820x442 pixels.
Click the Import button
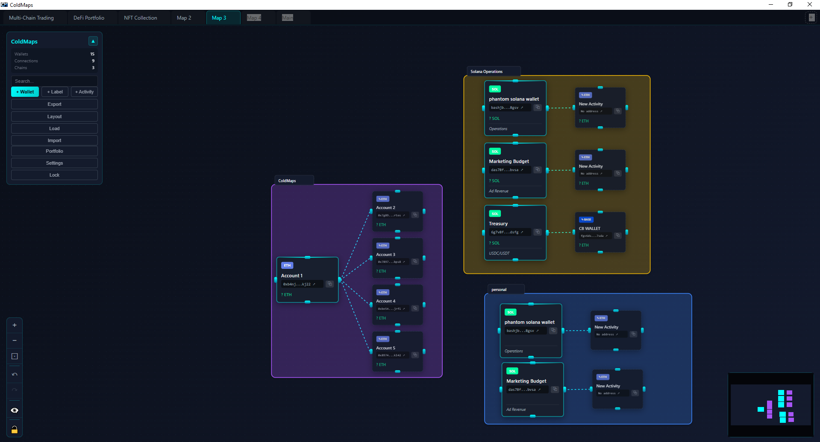(54, 140)
